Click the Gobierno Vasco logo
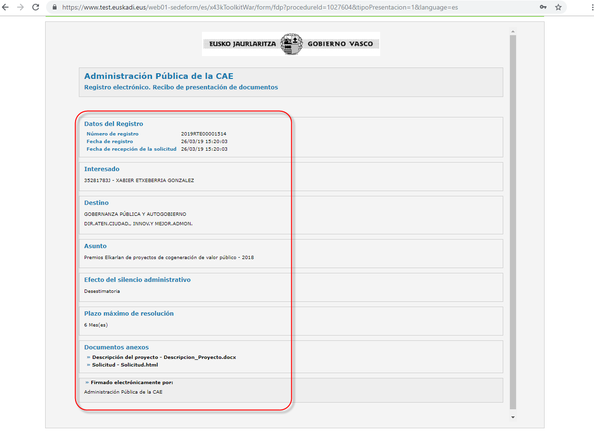Screen dimensions: 594x434 click(291, 44)
